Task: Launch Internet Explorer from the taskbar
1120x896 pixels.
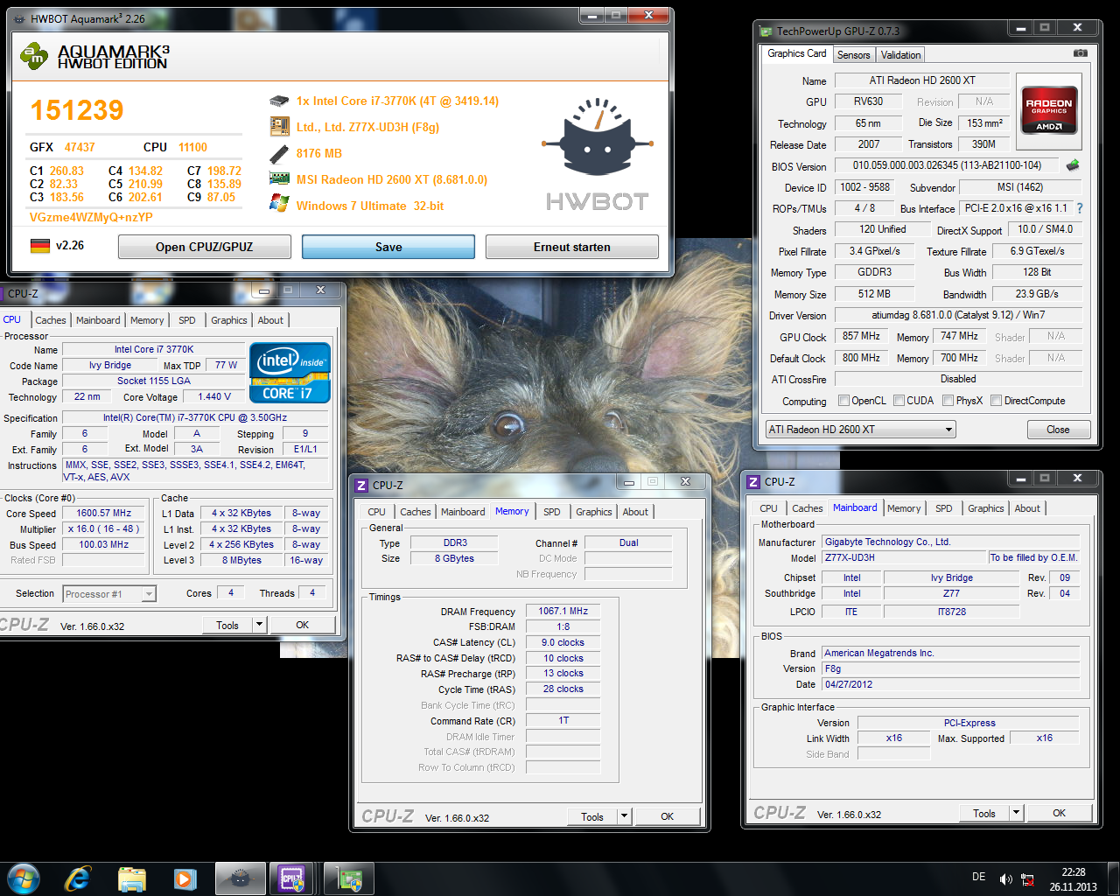Action: click(78, 878)
